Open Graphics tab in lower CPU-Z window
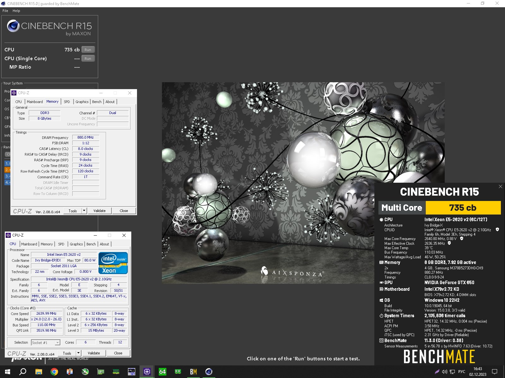This screenshot has height=378, width=505. point(76,244)
